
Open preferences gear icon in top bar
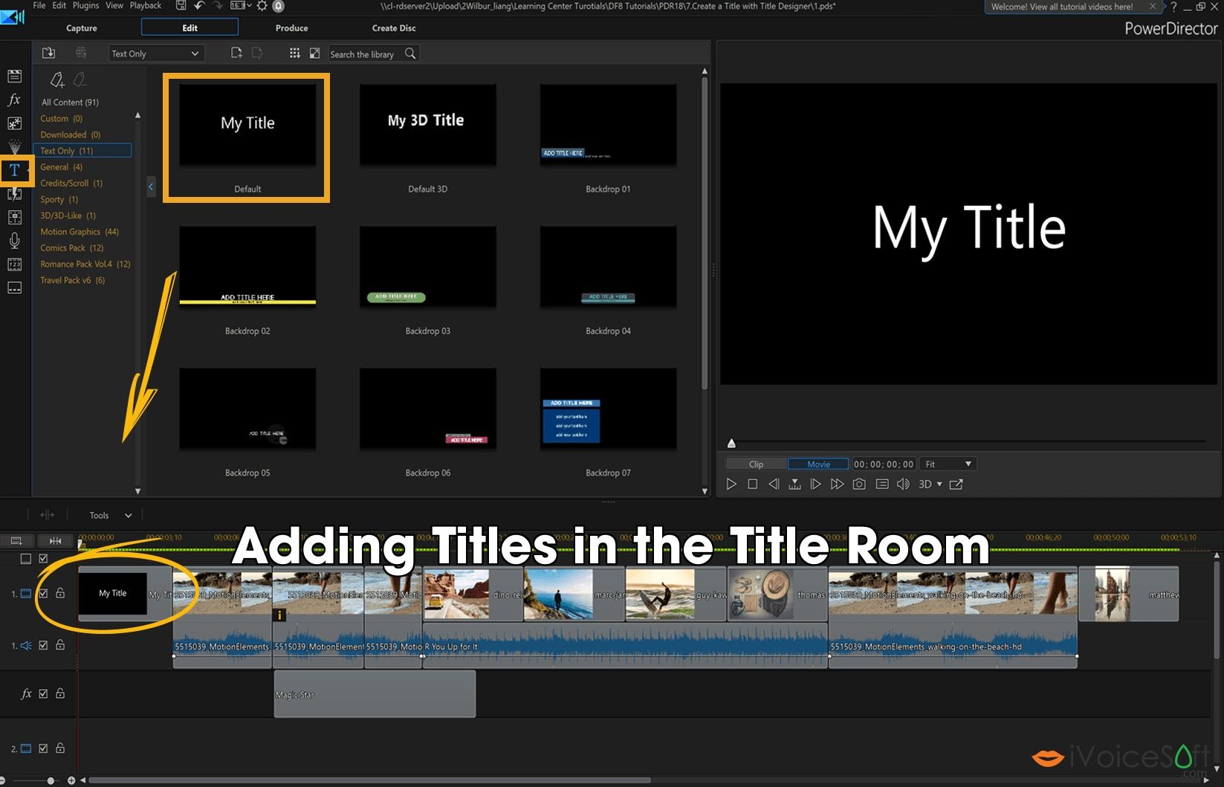(x=262, y=6)
